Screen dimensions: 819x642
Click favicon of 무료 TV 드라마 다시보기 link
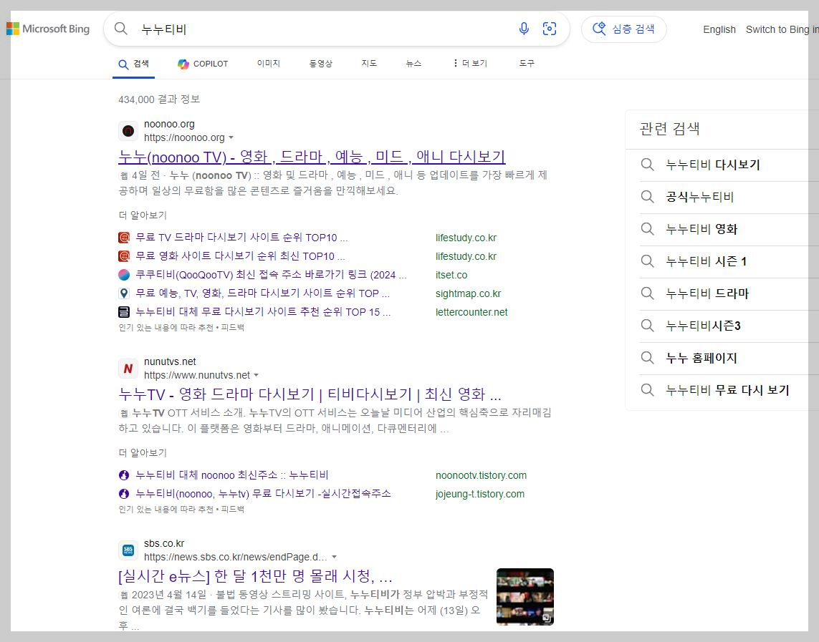tap(124, 238)
